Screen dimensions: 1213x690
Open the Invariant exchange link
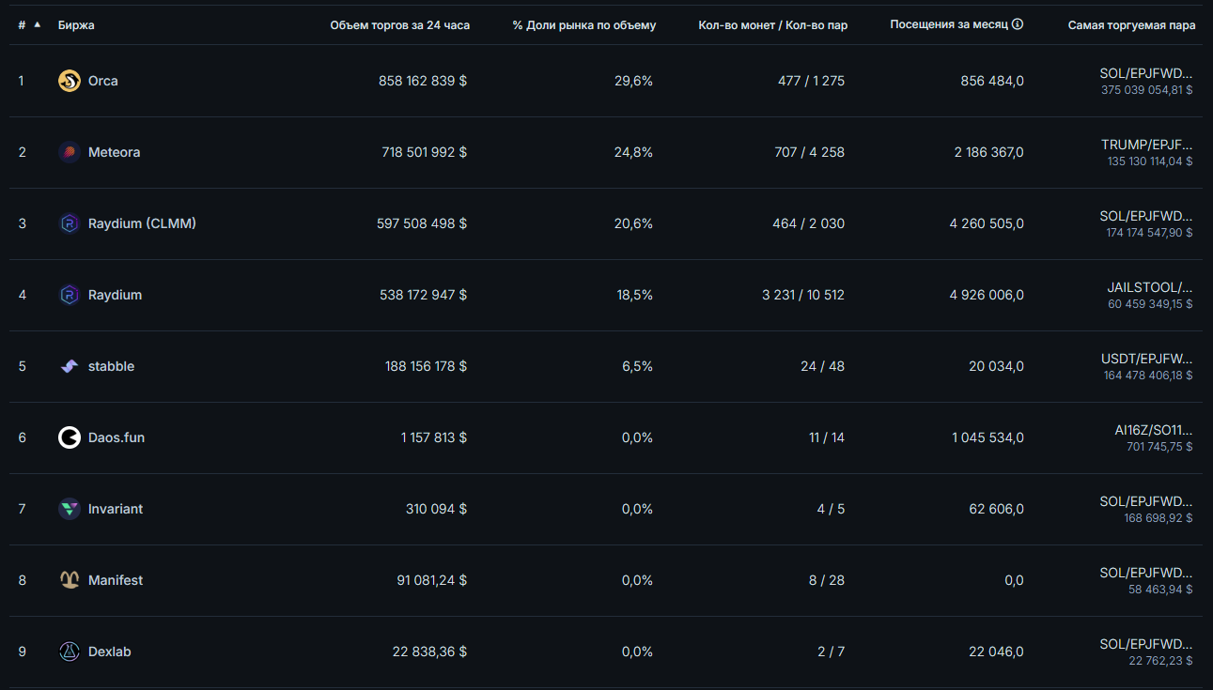point(116,509)
